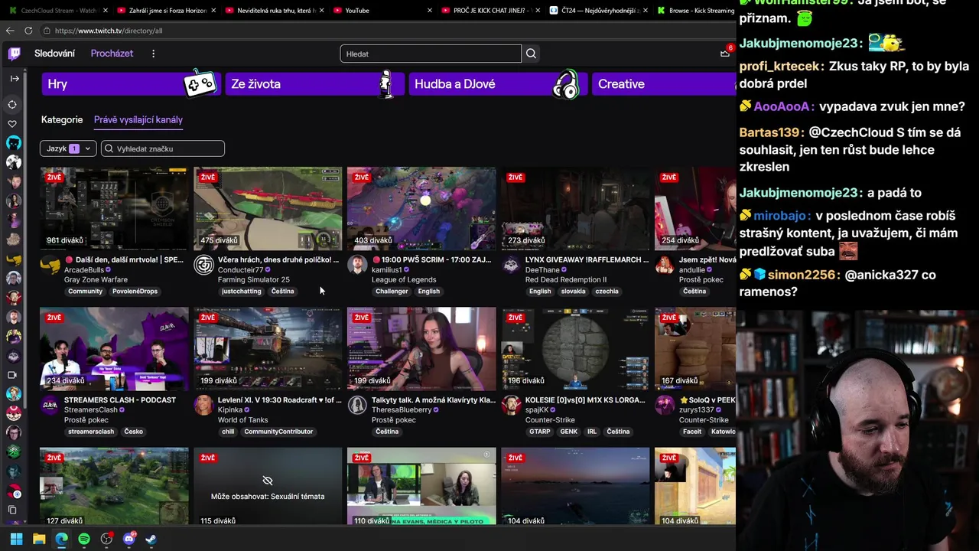Click the PovolenéDrops tag
This screenshot has height=551, width=979.
pyautogui.click(x=135, y=292)
